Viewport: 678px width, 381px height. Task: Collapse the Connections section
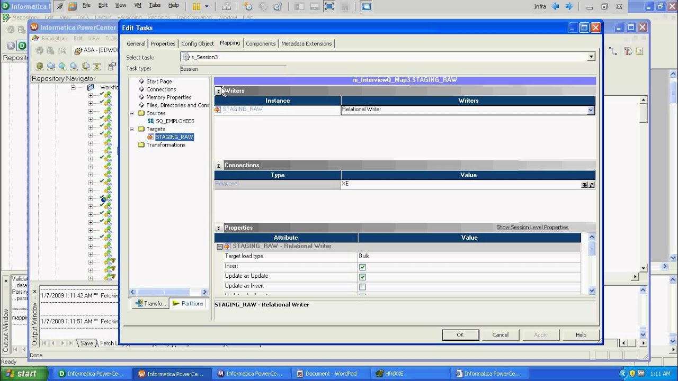(218, 166)
